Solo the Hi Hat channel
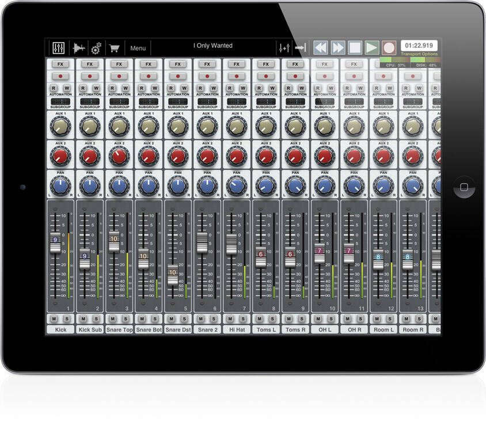Image resolution: width=486 pixels, height=422 pixels. 244,318
